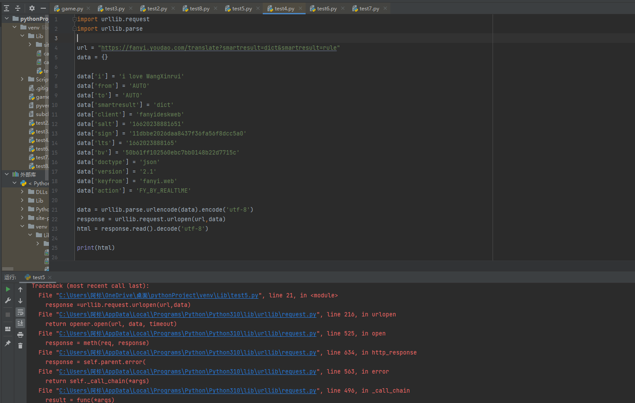Click the Collapse All icon in the project panel
Viewport: 635px width, 403px height.
tap(18, 8)
